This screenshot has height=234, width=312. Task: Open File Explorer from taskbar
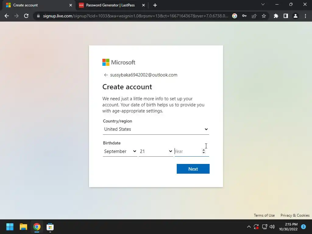[x=23, y=227]
